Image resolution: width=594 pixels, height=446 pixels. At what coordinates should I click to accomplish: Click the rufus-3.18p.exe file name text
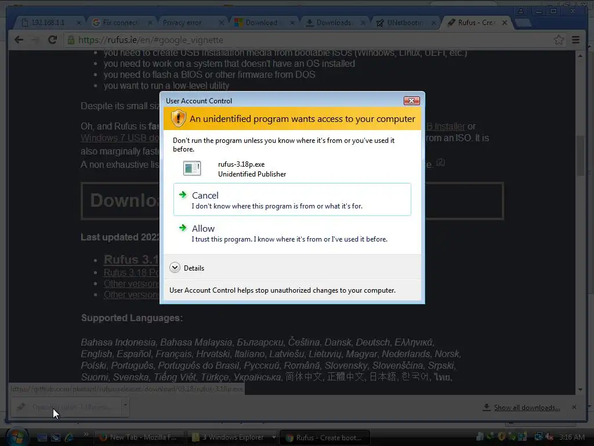click(241, 164)
